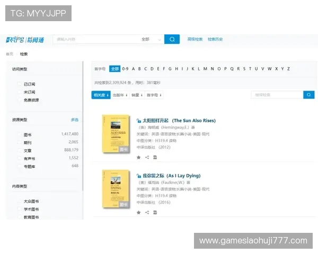The width and height of the screenshot is (318, 254).
Task: Check the 学术图书 content type box
Action: click(x=20, y=209)
